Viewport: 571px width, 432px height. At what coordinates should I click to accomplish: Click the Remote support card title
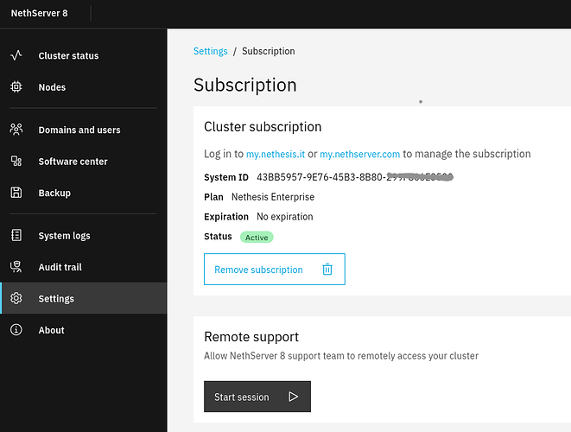[x=251, y=337]
